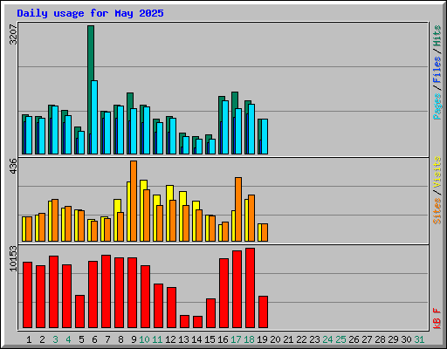Select day 7 on the x-axis

107,339
